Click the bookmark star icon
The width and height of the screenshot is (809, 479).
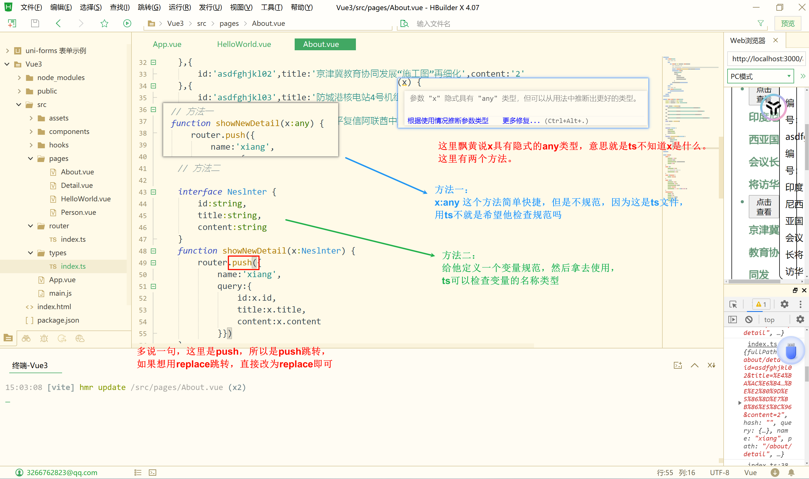pos(104,23)
